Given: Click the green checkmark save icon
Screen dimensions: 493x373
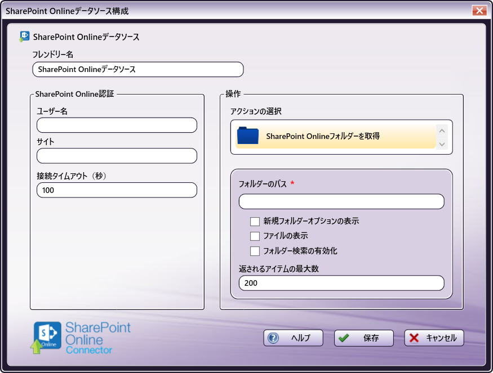Looking at the screenshot, I should (344, 338).
